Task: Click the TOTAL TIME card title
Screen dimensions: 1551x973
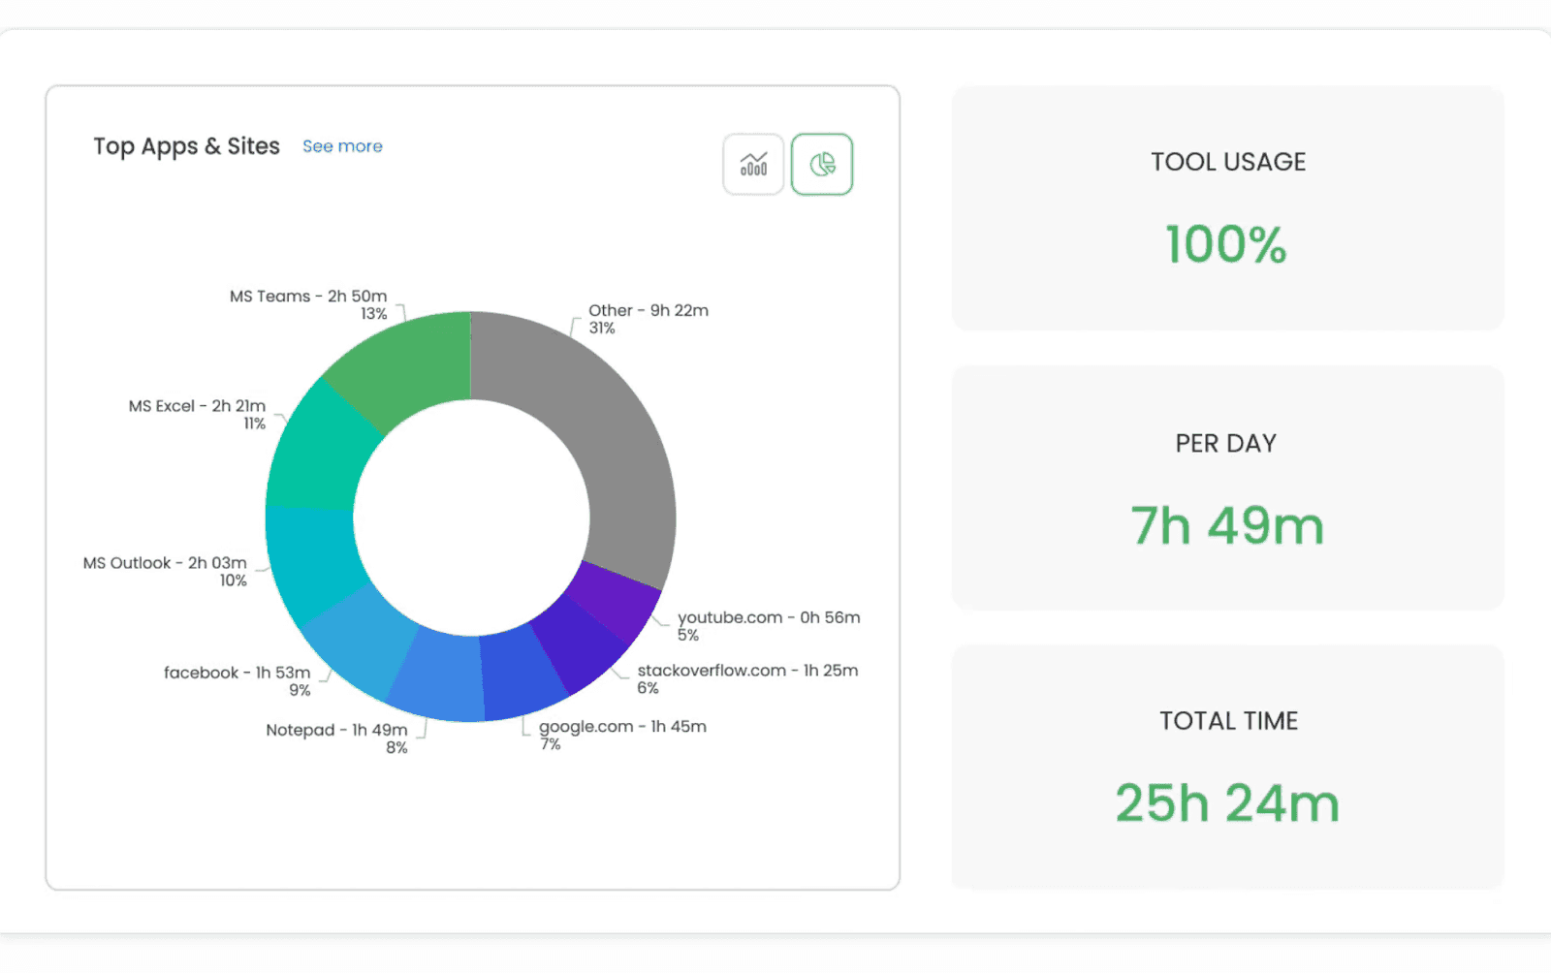Action: (x=1228, y=721)
